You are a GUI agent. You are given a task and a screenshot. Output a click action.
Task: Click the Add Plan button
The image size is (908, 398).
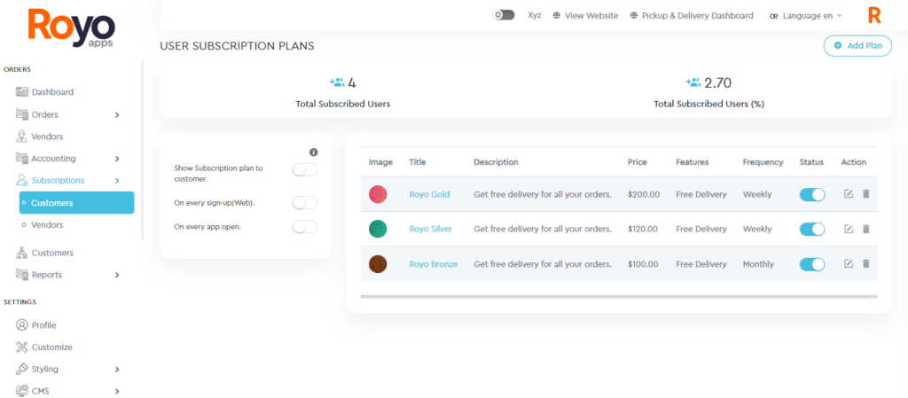pos(857,45)
